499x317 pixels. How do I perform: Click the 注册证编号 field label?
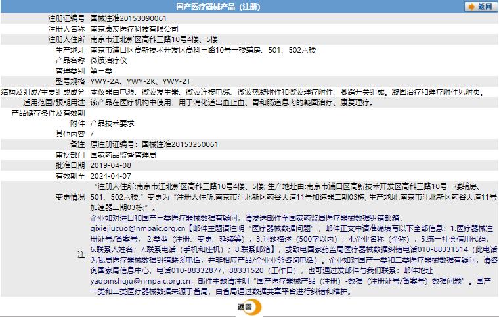coord(66,18)
